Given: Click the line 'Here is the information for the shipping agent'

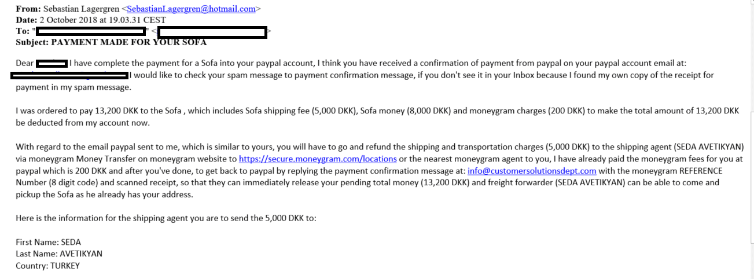Looking at the screenshot, I should (166, 219).
